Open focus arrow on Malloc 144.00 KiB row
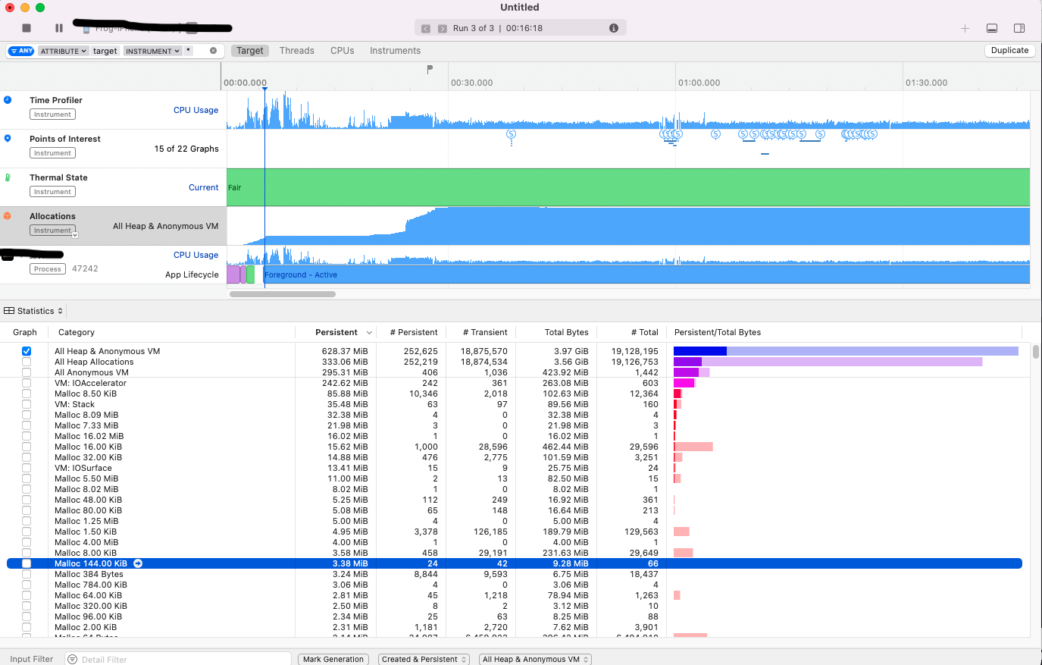The height and width of the screenshot is (665, 1042). pos(138,563)
